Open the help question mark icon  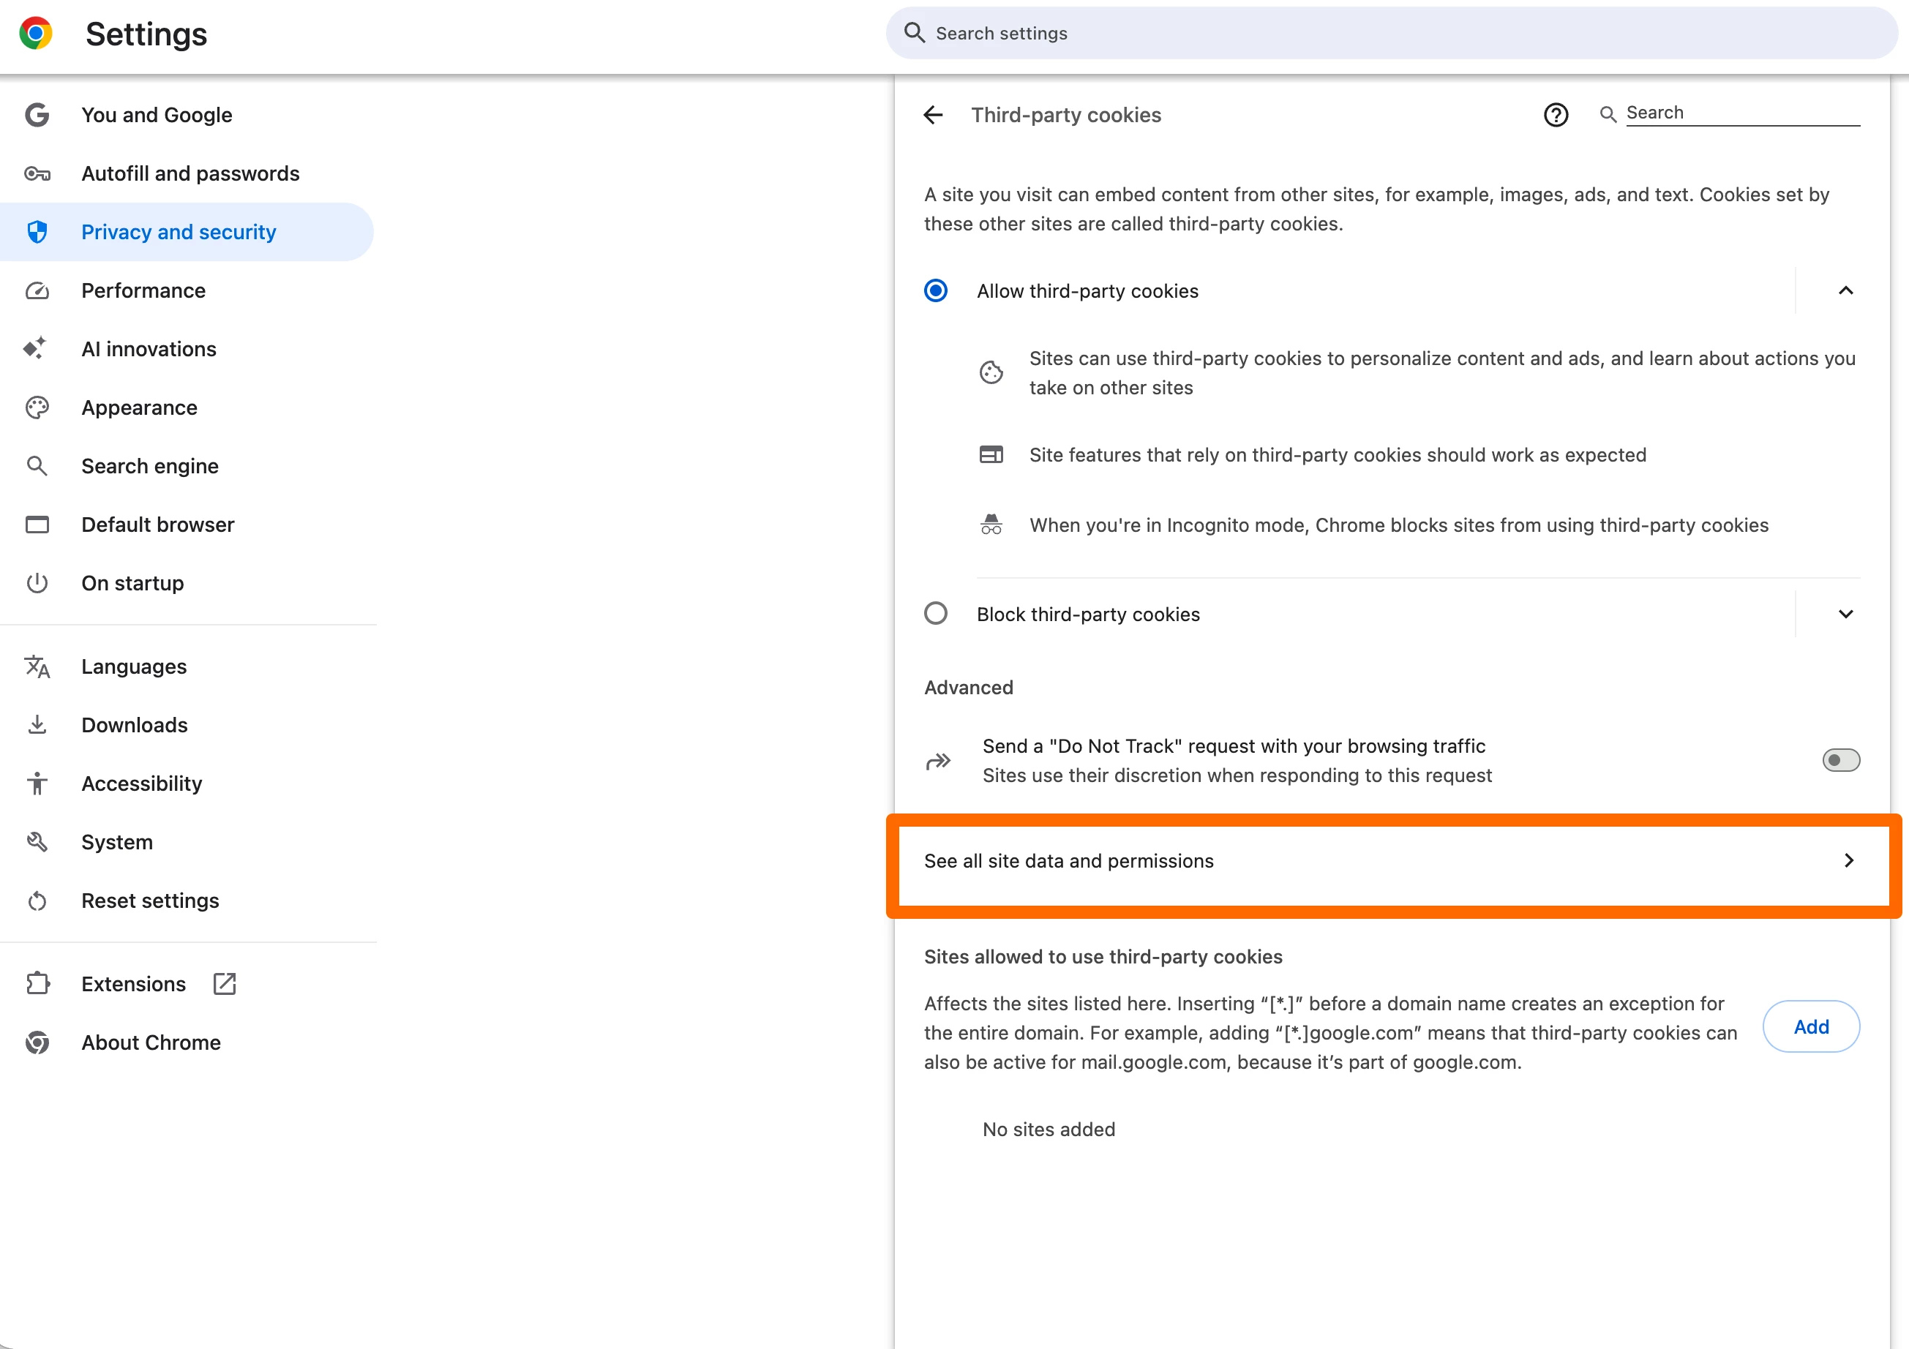point(1556,115)
